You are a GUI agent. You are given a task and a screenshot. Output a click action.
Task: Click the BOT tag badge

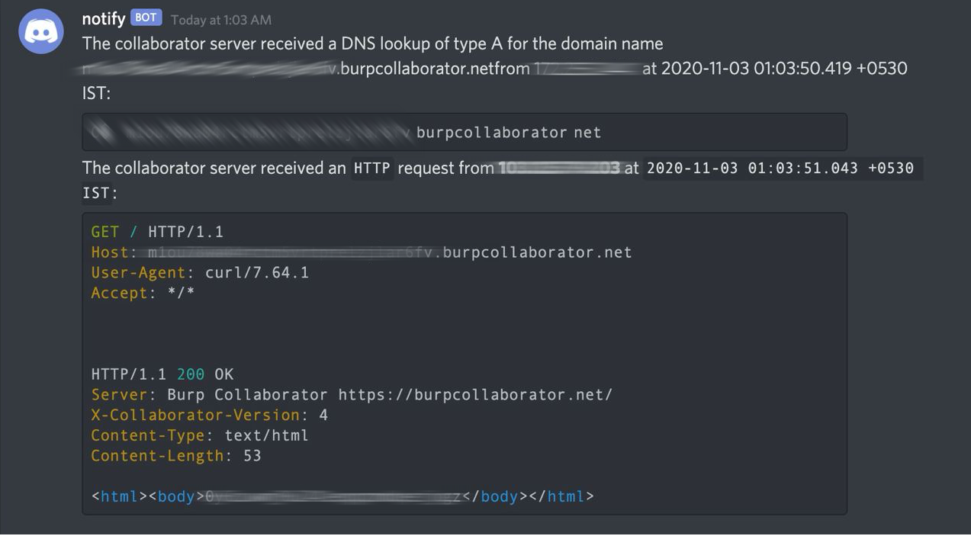tap(146, 18)
